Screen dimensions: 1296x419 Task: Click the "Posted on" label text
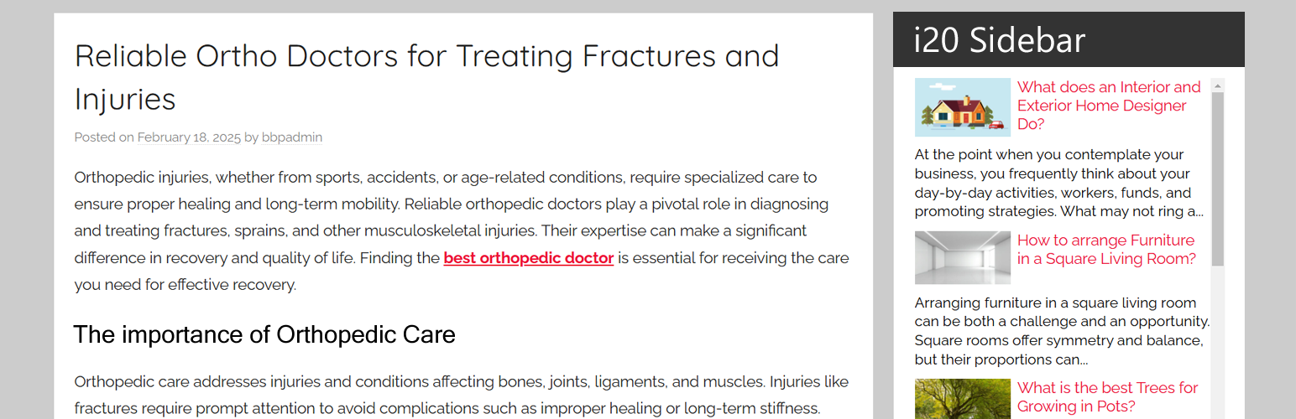103,137
